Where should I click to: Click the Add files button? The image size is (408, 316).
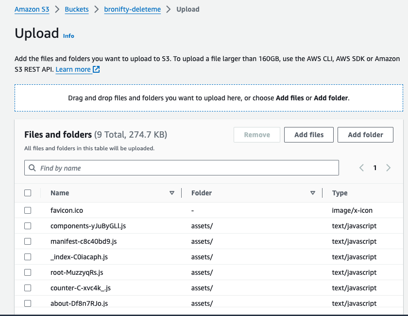[308, 134]
